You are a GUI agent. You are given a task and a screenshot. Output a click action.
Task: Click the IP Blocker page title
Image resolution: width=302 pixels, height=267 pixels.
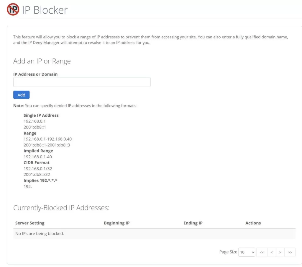pyautogui.click(x=45, y=10)
